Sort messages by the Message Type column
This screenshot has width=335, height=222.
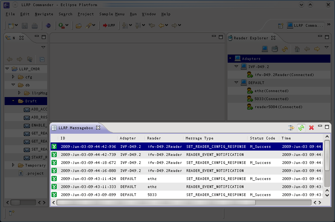(x=200, y=138)
